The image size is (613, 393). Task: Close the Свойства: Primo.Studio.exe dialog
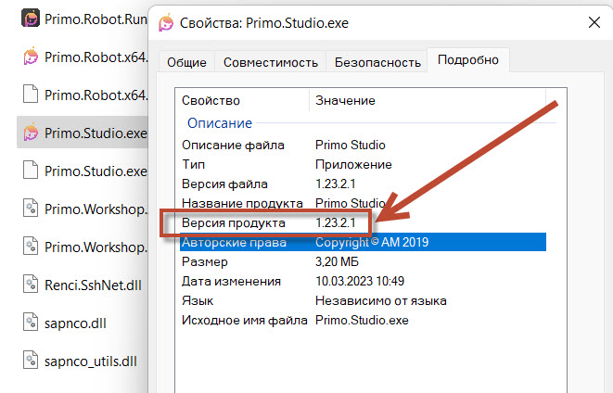[594, 22]
